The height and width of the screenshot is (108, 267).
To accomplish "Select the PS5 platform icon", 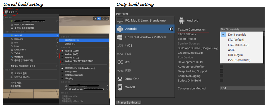I will coord(120,71).
